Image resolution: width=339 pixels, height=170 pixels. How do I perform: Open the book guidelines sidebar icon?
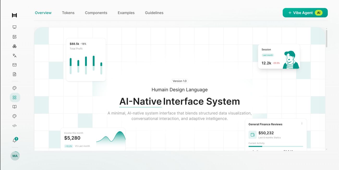click(x=15, y=107)
